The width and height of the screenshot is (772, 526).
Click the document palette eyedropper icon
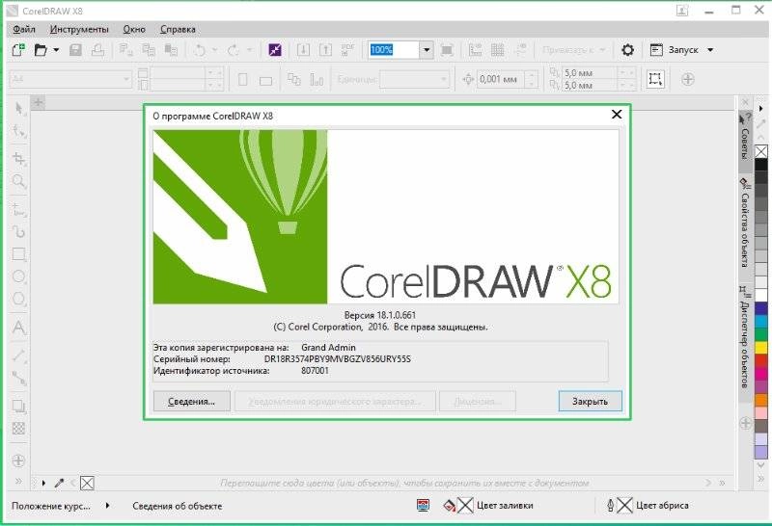(59, 483)
